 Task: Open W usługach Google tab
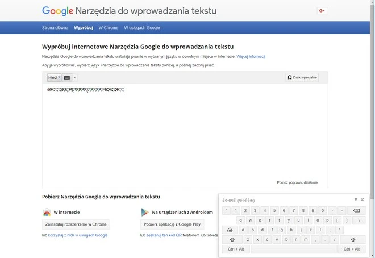pyautogui.click(x=142, y=27)
